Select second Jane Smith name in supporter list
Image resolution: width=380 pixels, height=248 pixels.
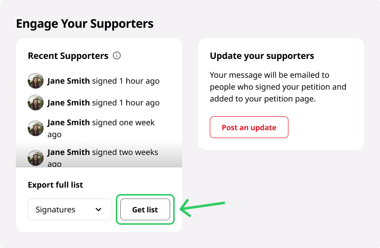(x=69, y=102)
